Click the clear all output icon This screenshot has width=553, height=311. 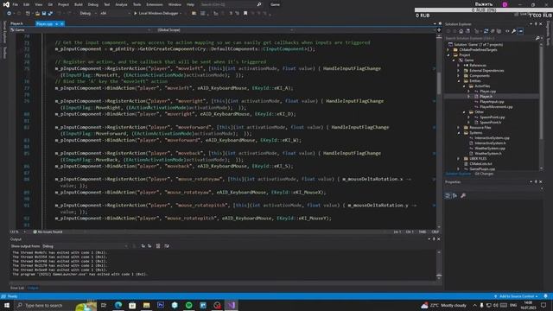[x=158, y=246]
